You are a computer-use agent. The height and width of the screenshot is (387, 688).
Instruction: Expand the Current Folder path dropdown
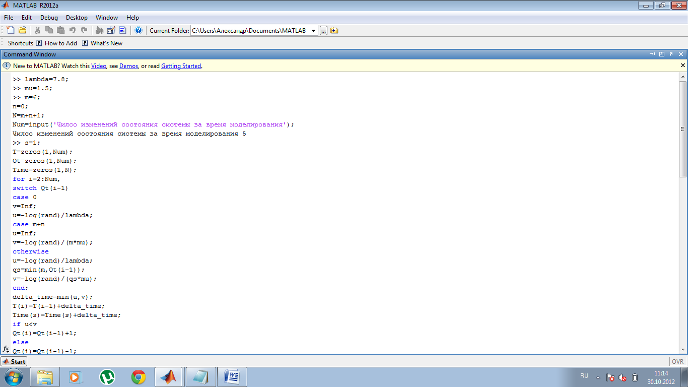tap(314, 30)
